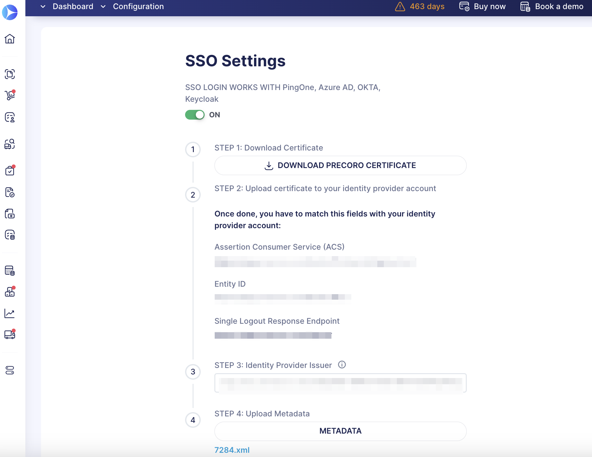Turn off the SSO login toggle

[x=195, y=115]
